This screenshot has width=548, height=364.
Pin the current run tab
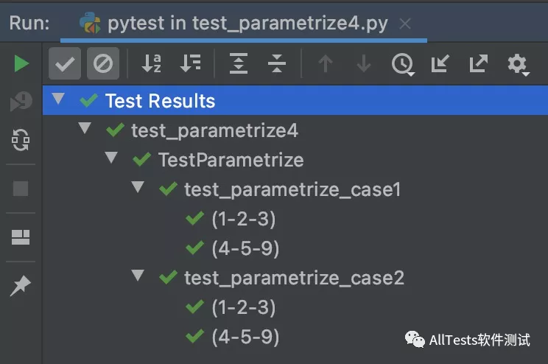tap(21, 286)
